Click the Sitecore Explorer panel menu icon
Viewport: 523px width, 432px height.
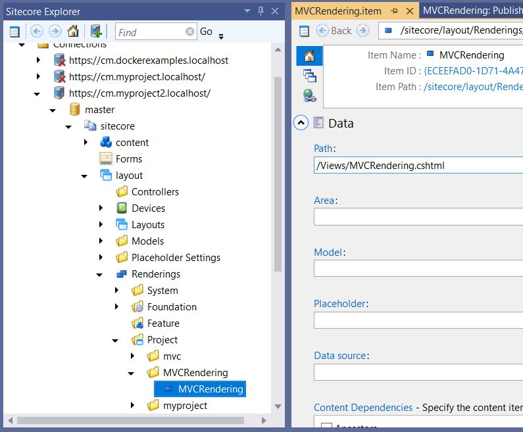pos(14,32)
